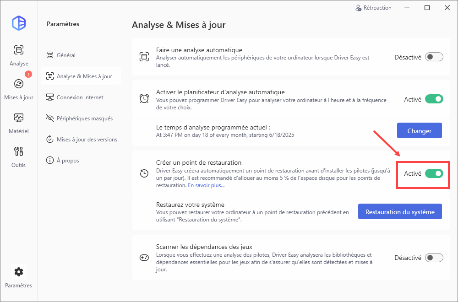458x302 pixels.
Task: Click the 'Paramètres' panel heading
Action: pos(63,24)
